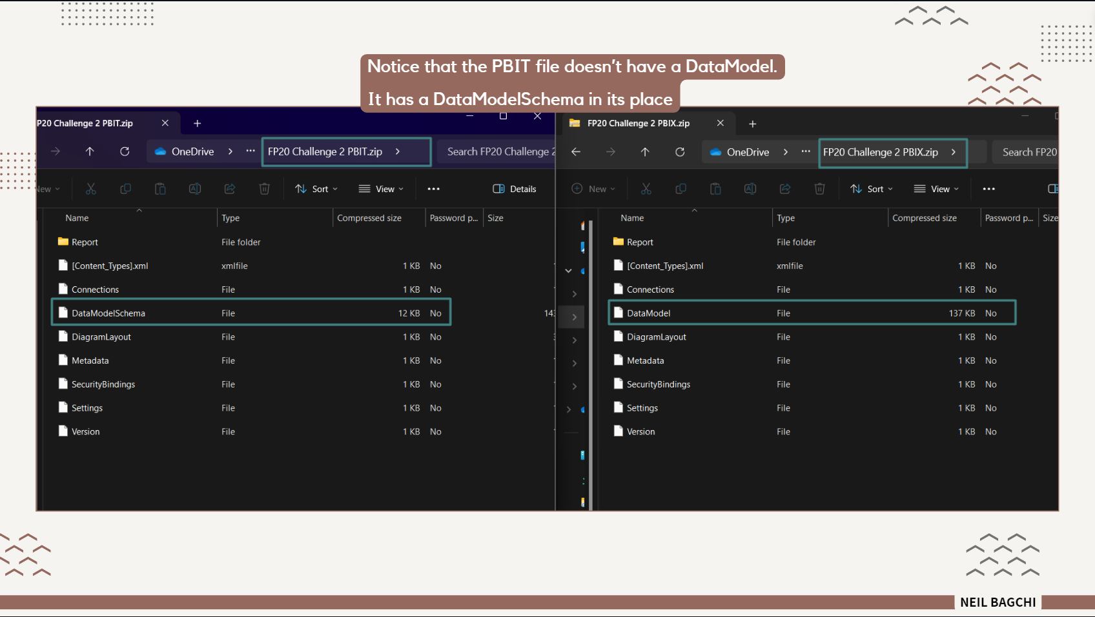Click Share icon in PBIT window toolbar

coord(230,189)
